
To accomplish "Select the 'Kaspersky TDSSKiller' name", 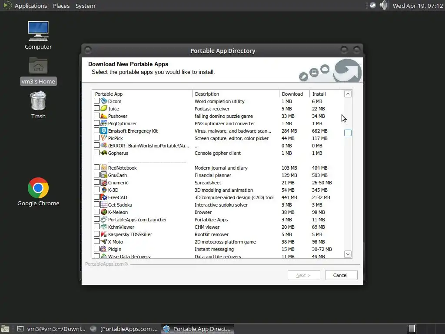I will 130,234.
